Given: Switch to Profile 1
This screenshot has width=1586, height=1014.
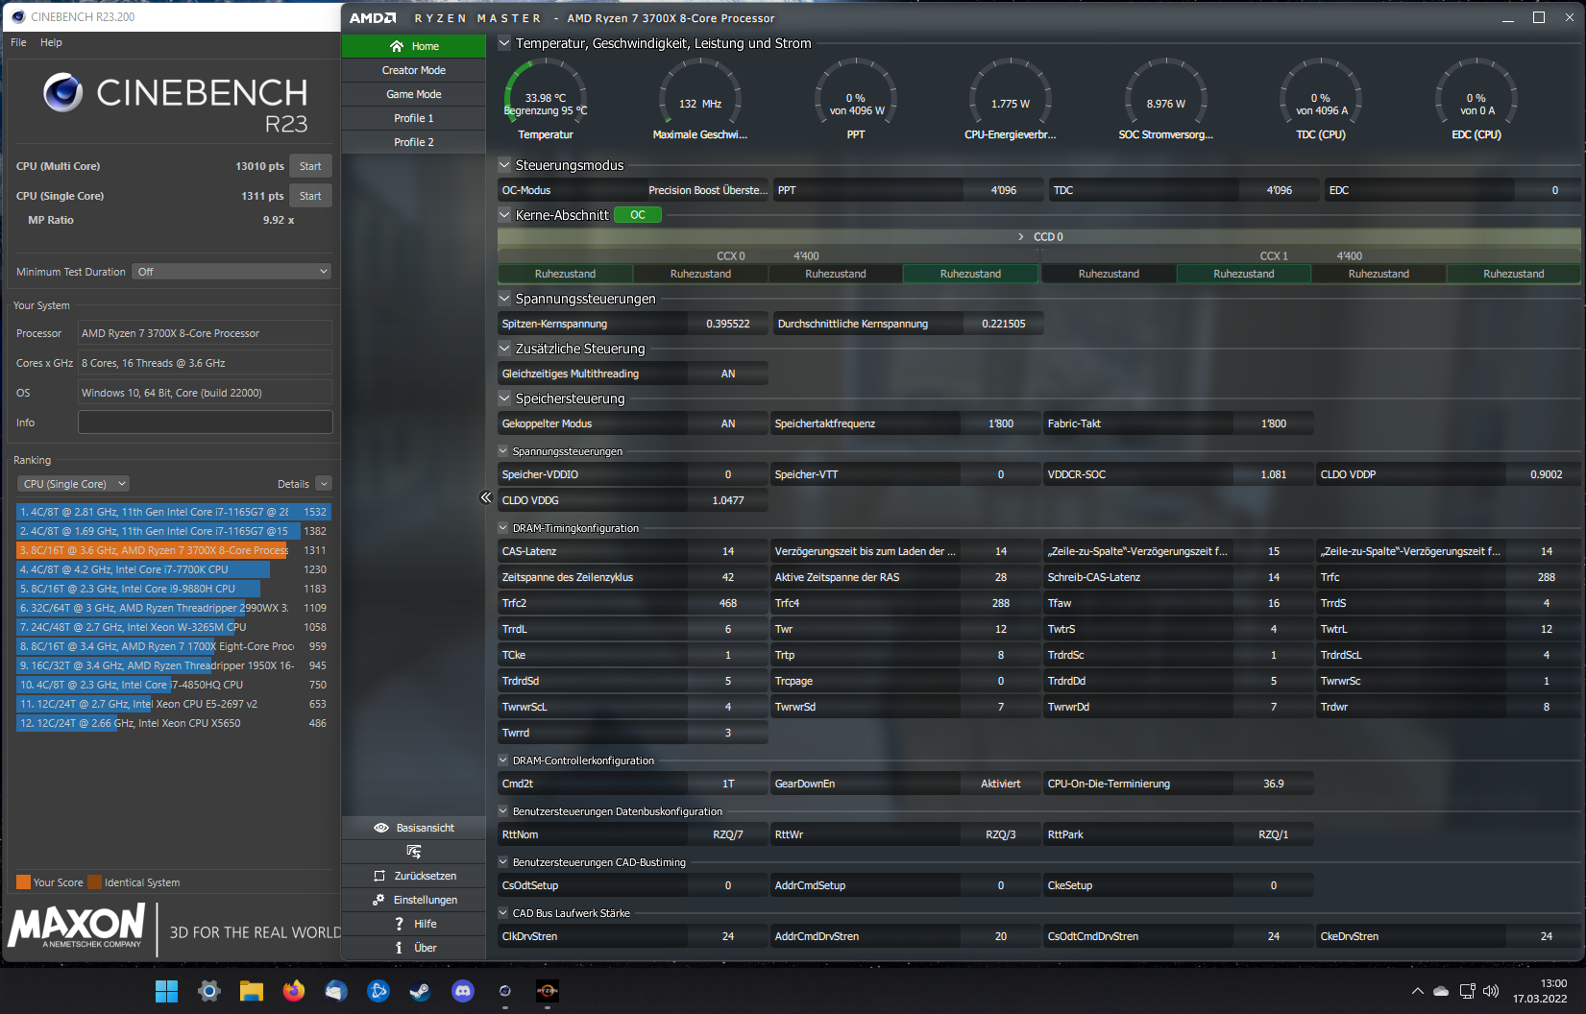Looking at the screenshot, I should (414, 118).
